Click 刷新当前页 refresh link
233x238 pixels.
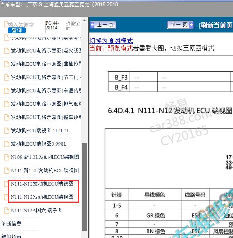216,25
